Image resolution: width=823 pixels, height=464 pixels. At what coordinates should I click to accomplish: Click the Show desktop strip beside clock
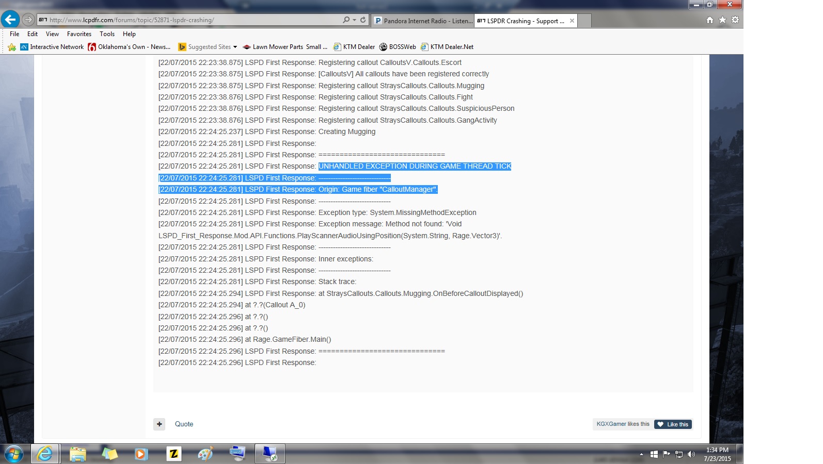(x=740, y=454)
